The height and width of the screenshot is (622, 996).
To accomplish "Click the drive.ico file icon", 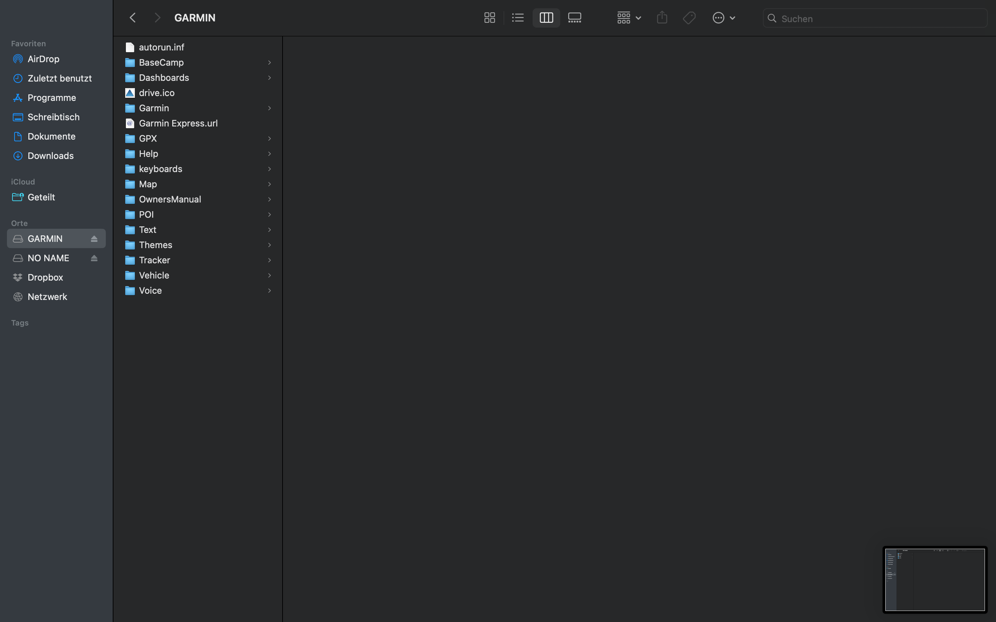I will (130, 93).
